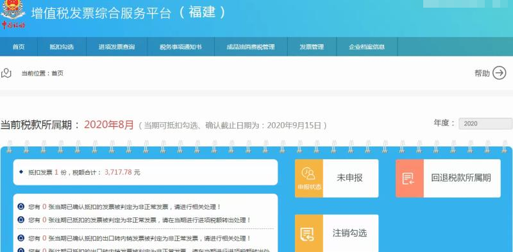
Task: Click the bell icon for 当期已确认抵扣的发票 notice
Action: [21, 207]
